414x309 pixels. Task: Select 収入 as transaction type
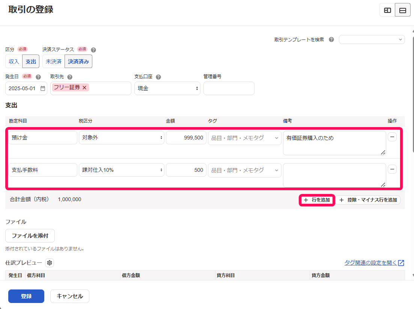point(14,62)
